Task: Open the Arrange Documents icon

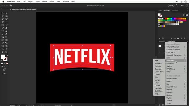Action: point(183,6)
